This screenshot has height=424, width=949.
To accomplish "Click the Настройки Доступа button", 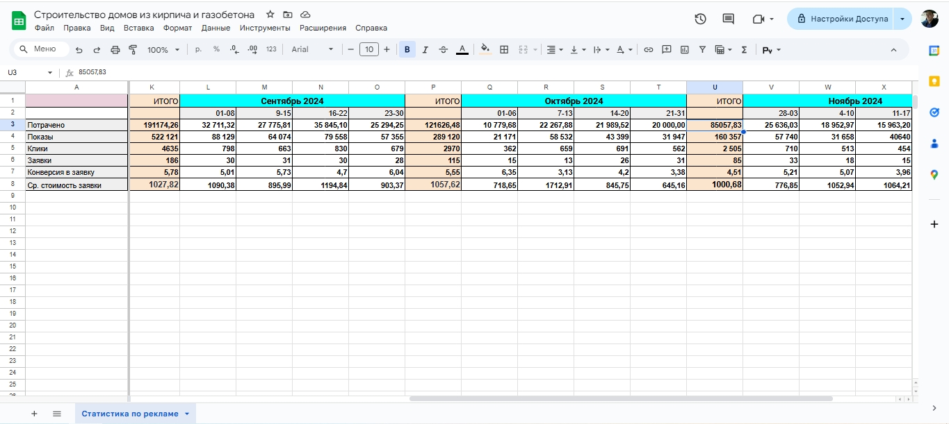I will point(841,19).
